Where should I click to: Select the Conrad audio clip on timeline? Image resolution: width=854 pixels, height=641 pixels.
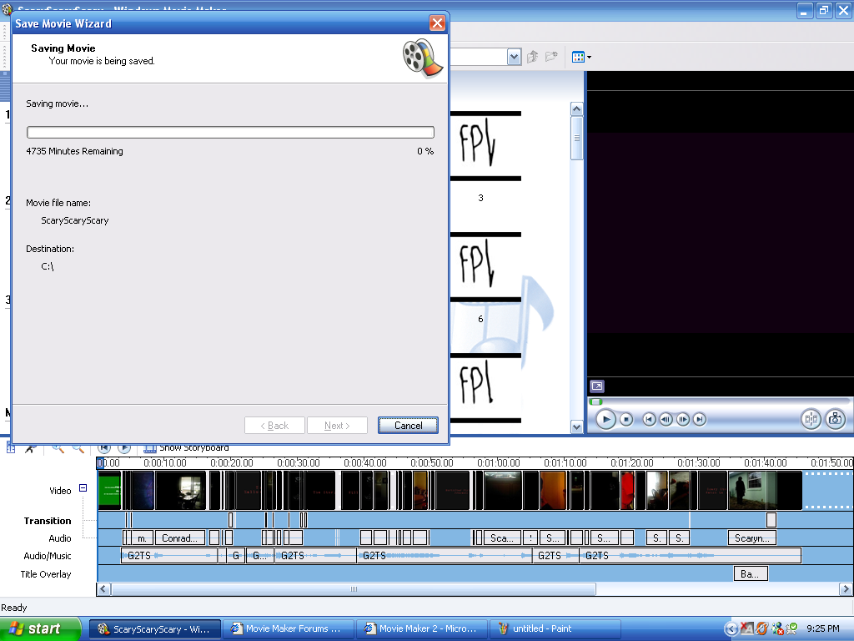(x=180, y=538)
